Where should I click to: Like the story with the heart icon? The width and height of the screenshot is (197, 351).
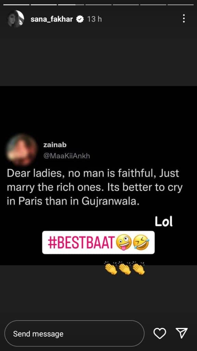160,334
